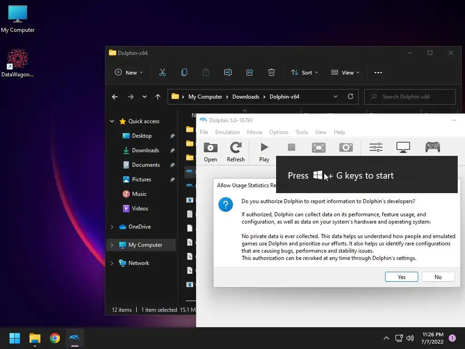Image resolution: width=465 pixels, height=349 pixels.
Task: Click the My Computer desktop icon
Action: [18, 19]
